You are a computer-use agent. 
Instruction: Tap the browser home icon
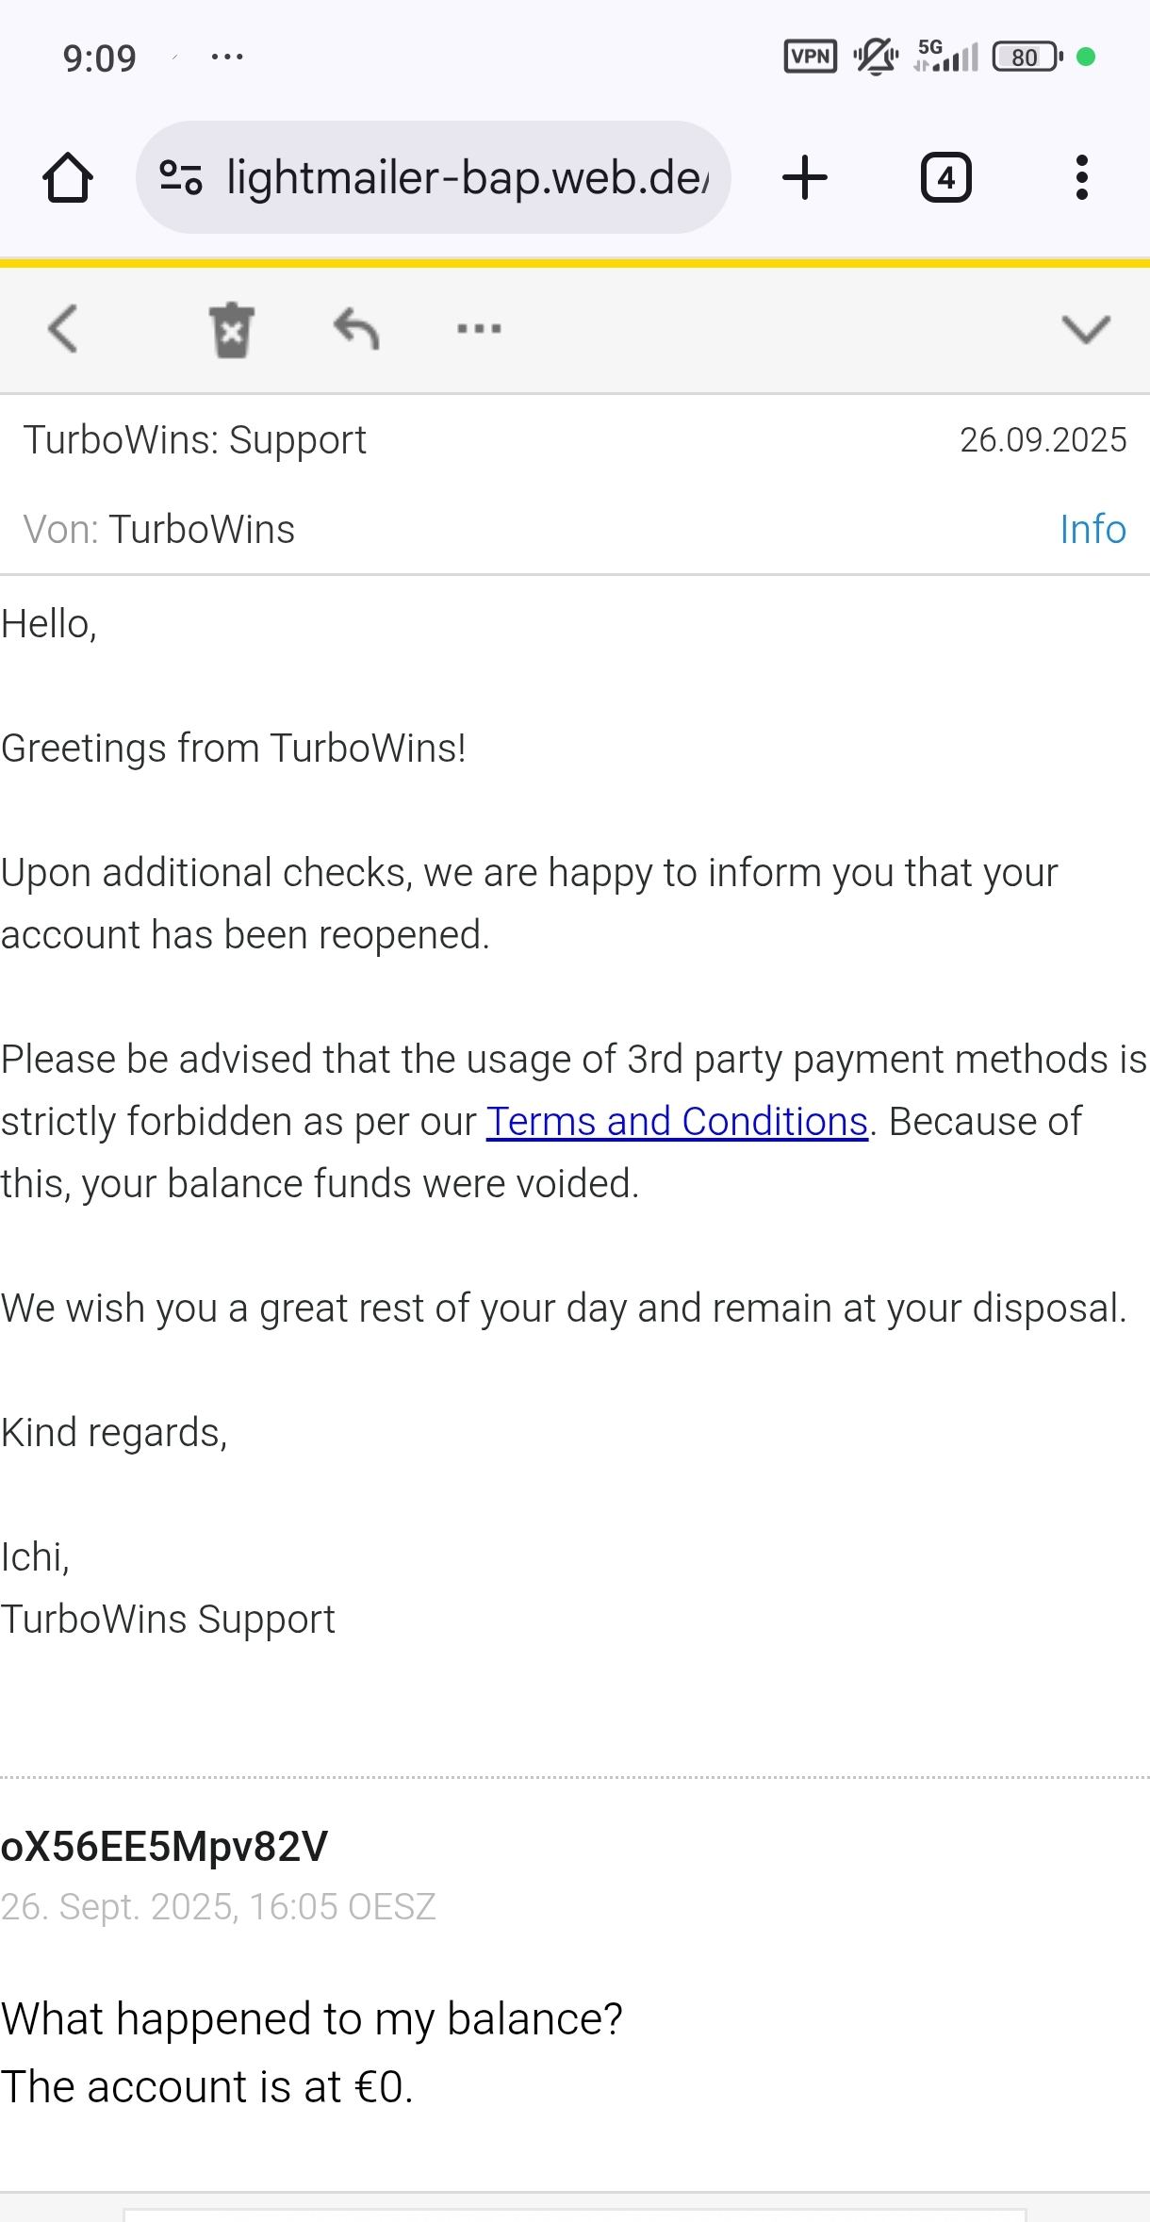click(x=68, y=178)
